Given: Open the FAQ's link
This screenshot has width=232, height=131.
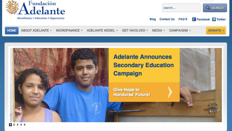Looking at the screenshot, I should [x=183, y=19].
